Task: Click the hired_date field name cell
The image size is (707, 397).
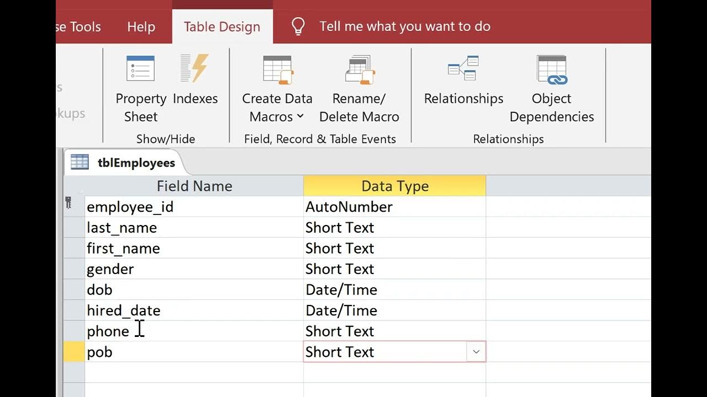Action: [x=193, y=310]
